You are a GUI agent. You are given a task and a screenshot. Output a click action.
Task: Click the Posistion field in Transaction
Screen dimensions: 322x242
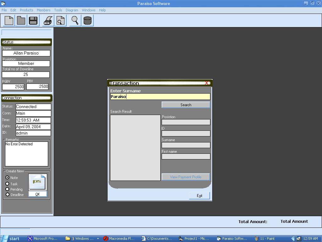click(x=186, y=122)
